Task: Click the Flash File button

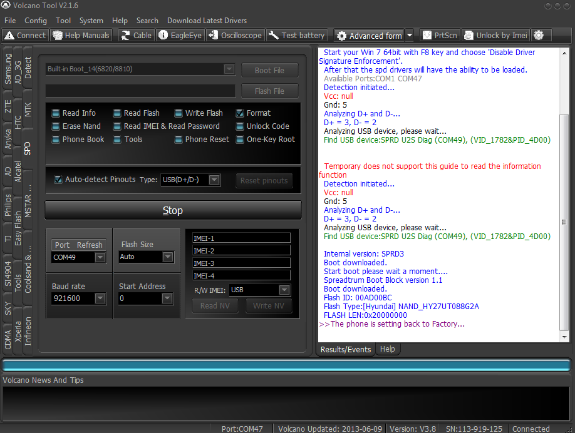Action: (269, 91)
